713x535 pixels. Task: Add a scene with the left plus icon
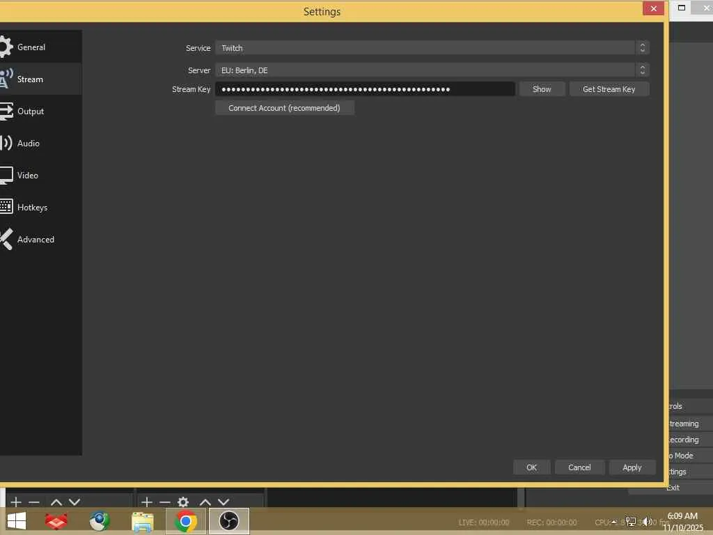(16, 502)
